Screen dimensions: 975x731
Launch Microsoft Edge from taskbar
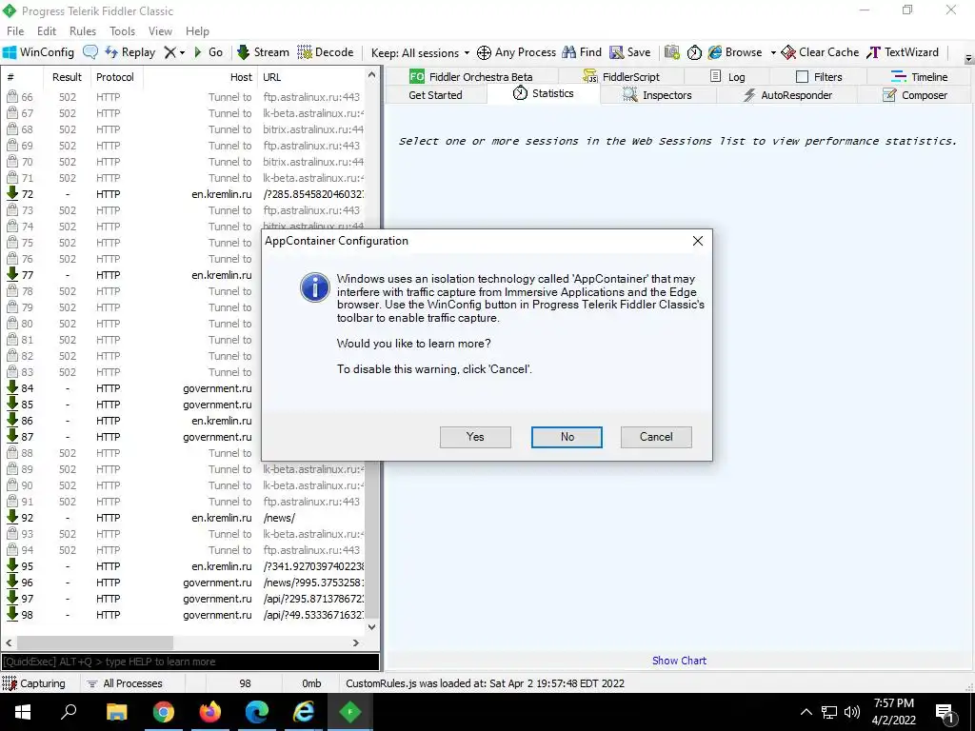pyautogui.click(x=257, y=712)
